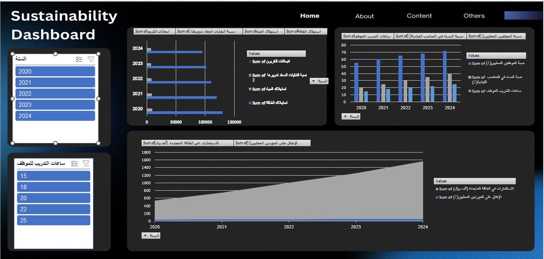
Task: Open the Others navigation tab
Action: coord(474,16)
